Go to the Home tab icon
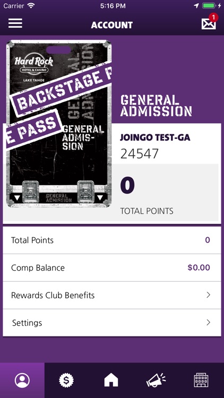This screenshot has width=224, height=398. 111,380
